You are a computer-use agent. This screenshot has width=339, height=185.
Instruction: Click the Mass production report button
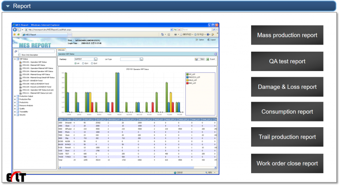coord(287,35)
